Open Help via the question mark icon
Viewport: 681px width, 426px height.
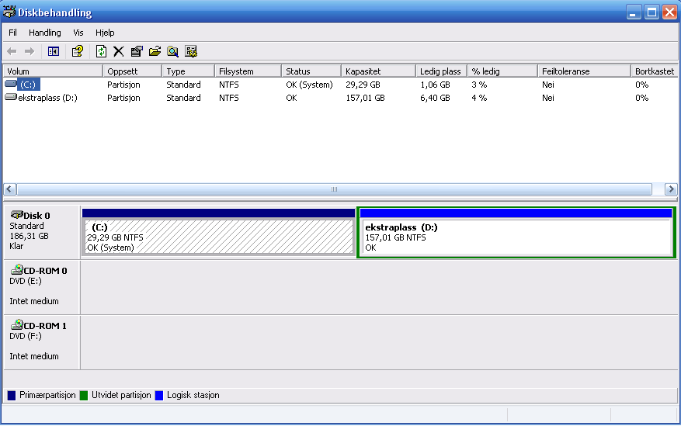(x=78, y=52)
